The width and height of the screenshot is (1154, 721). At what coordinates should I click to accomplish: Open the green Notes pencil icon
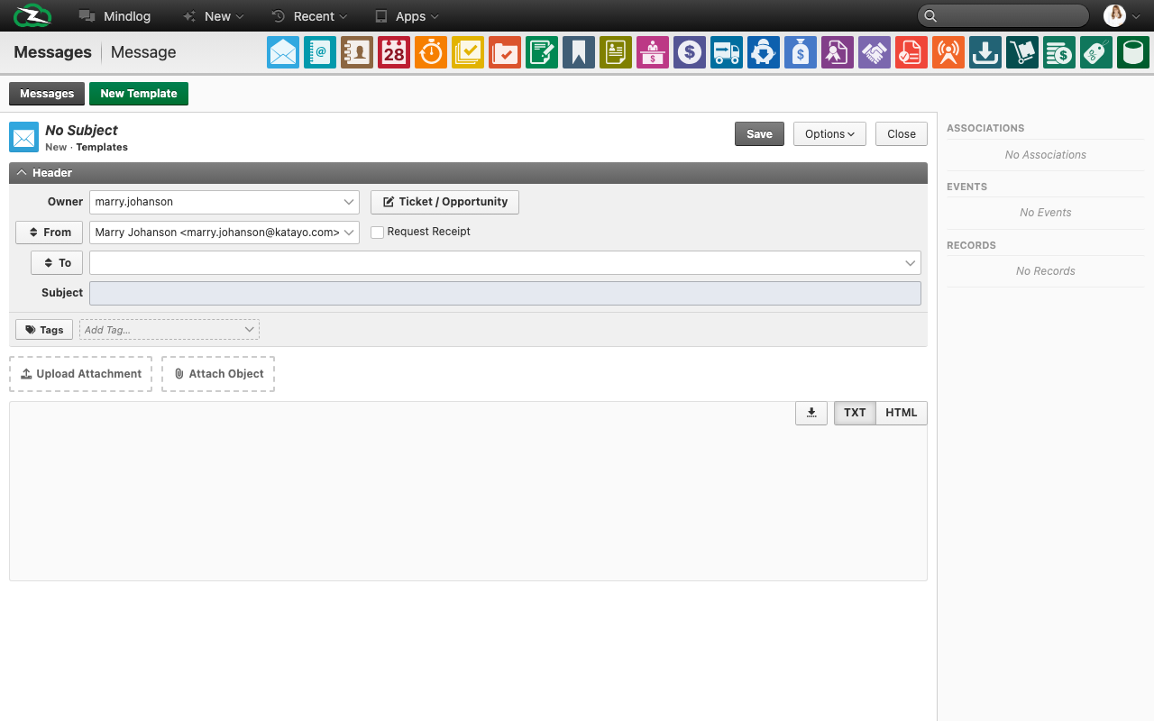(542, 52)
